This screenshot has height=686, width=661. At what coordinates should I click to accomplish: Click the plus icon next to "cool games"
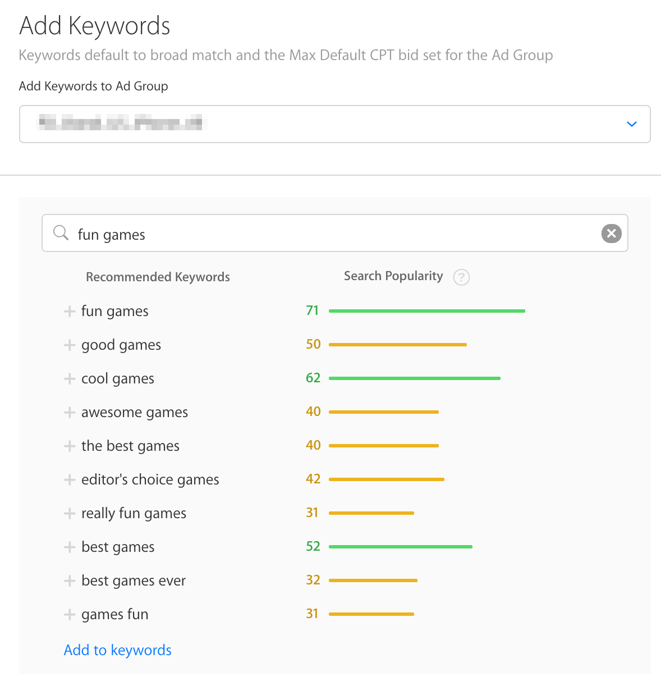coord(70,379)
